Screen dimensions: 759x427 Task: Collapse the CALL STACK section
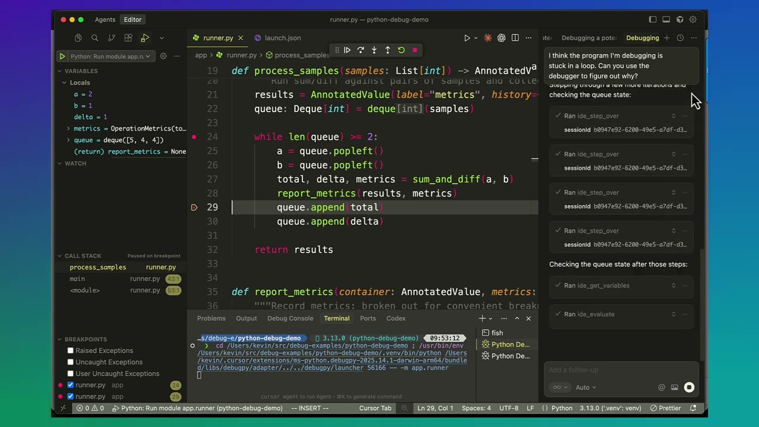click(x=82, y=256)
